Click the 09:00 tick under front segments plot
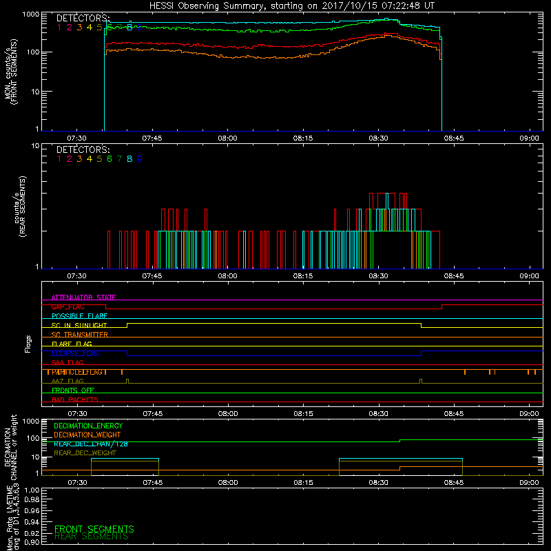This screenshot has width=551, height=551. pos(529,138)
